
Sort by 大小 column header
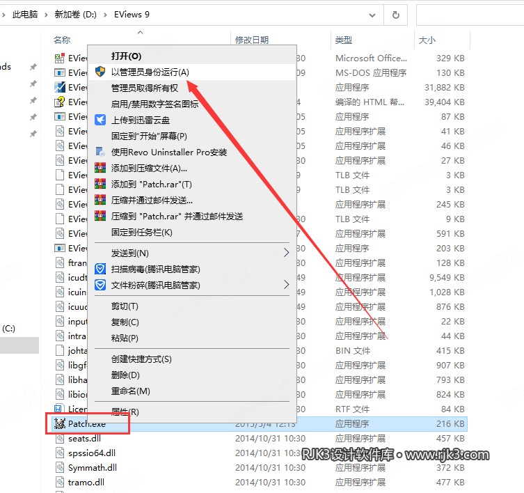tap(427, 40)
